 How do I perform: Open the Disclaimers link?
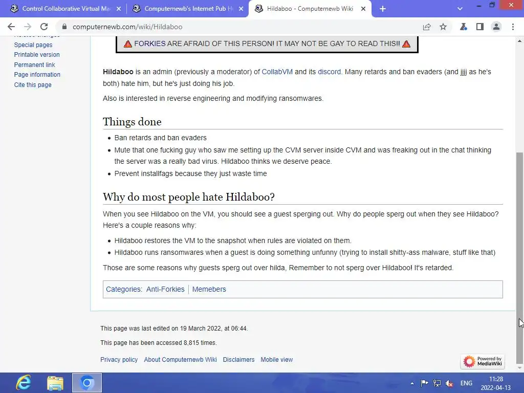pyautogui.click(x=238, y=360)
